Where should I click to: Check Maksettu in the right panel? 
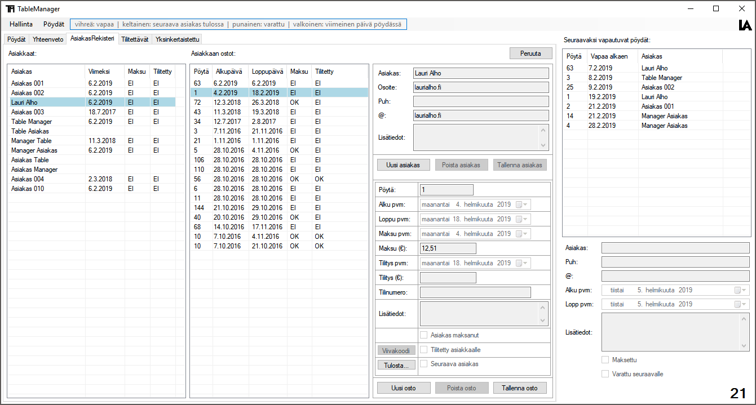click(x=605, y=359)
